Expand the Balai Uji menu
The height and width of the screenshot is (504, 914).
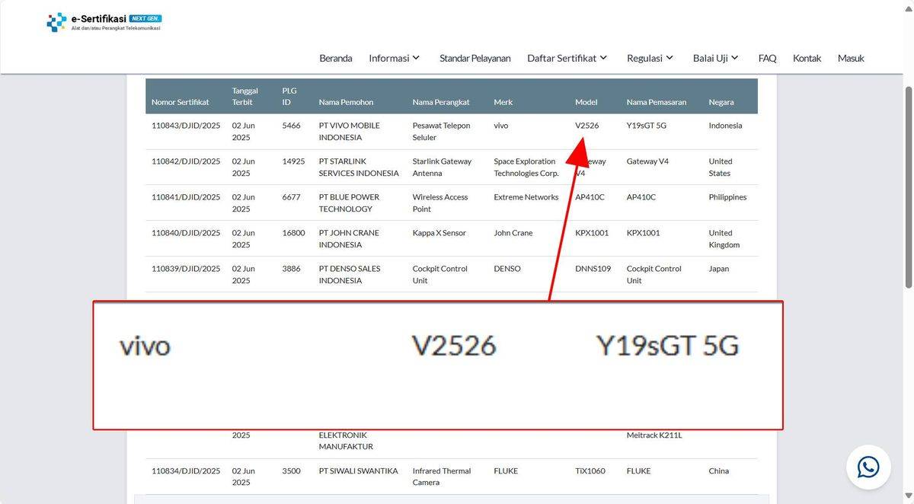click(716, 58)
